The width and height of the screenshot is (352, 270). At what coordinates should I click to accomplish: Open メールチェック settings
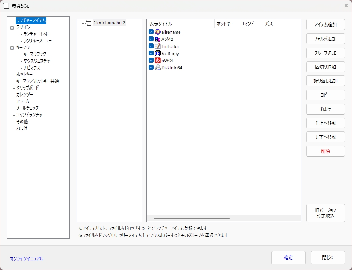pyautogui.click(x=27, y=108)
